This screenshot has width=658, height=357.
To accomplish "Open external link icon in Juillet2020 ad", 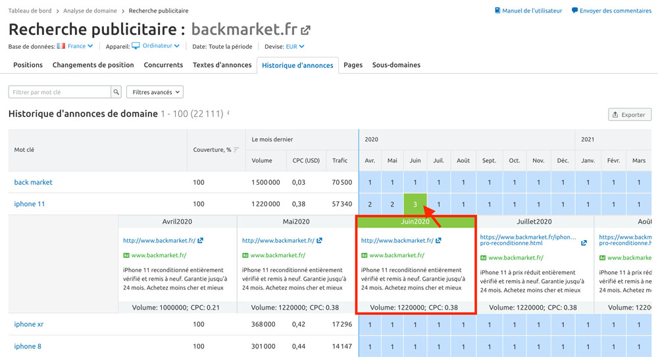I will [584, 243].
